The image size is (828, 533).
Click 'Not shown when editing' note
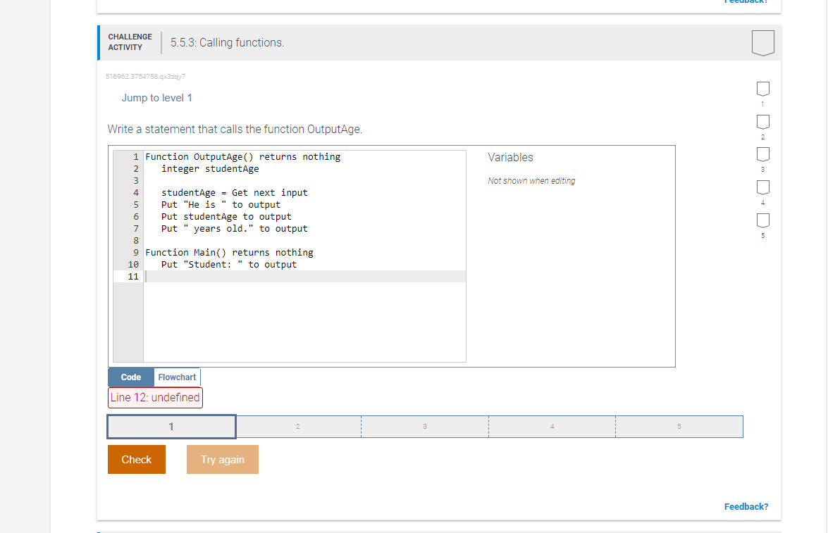(x=531, y=181)
